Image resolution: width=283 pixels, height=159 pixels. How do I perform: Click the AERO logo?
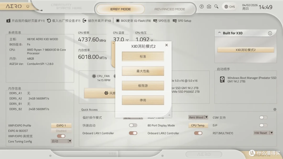[14, 6]
